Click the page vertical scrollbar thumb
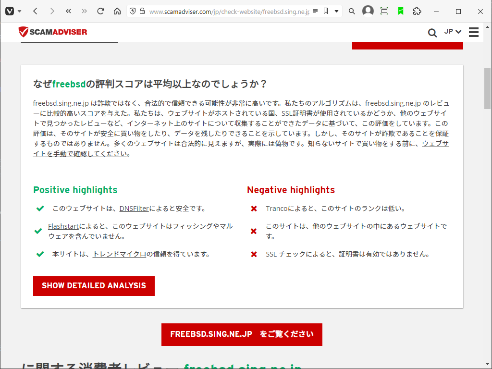The image size is (492, 369). [x=487, y=88]
